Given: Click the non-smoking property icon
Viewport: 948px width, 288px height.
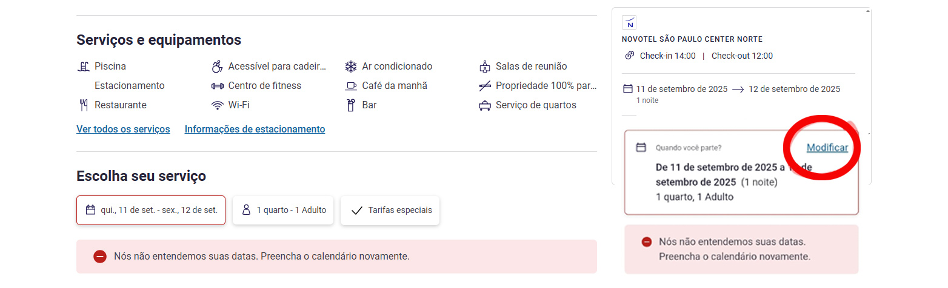Looking at the screenshot, I should 484,86.
